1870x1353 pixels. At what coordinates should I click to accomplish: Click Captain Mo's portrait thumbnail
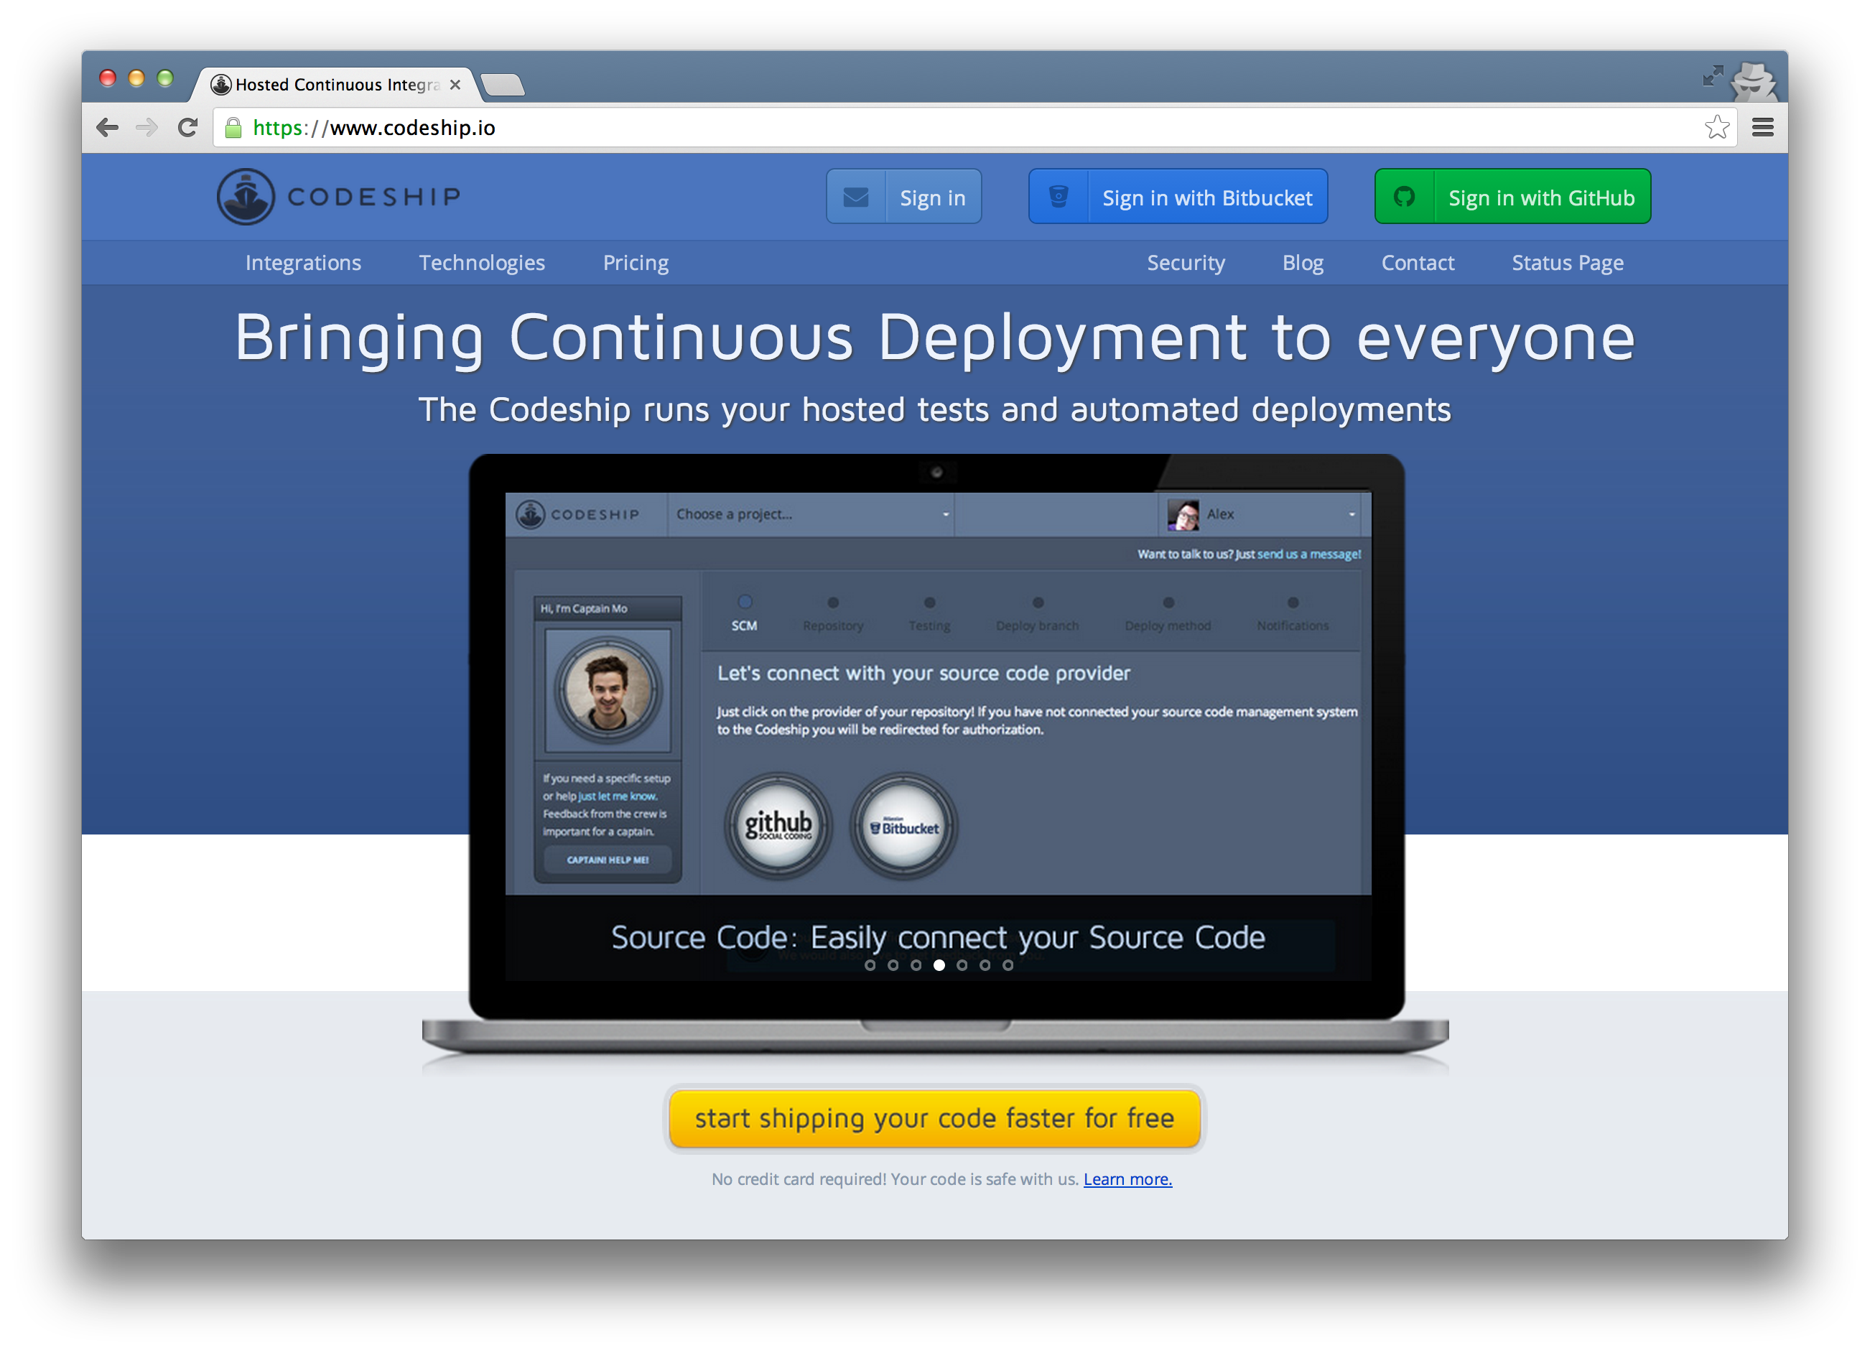coord(608,689)
